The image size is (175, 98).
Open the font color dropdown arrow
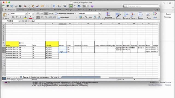point(33,17)
